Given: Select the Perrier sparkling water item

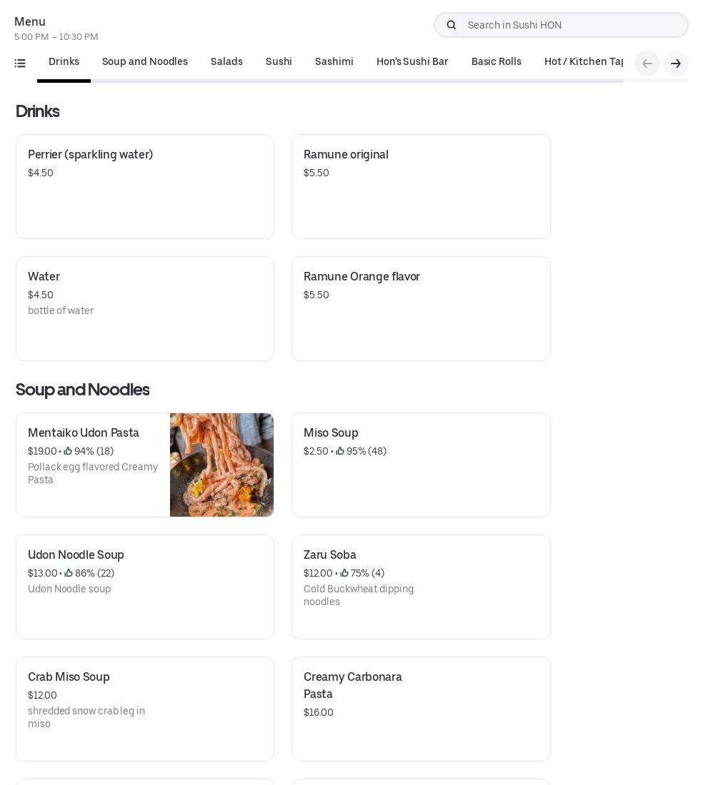Looking at the screenshot, I should pos(145,186).
